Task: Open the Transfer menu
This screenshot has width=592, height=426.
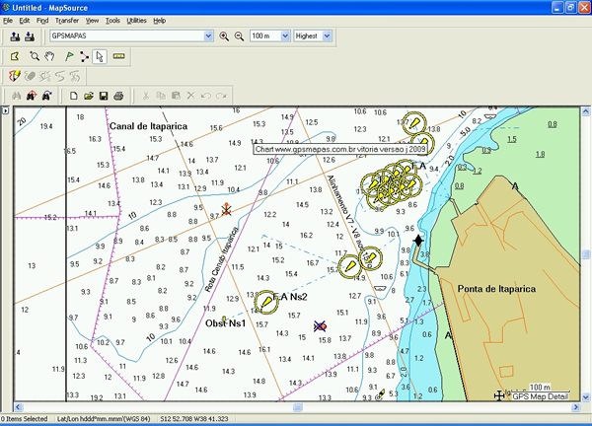Action: (67, 20)
